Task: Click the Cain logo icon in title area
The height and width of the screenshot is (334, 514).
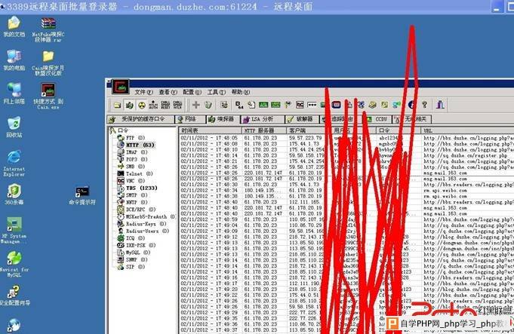Action: [121, 87]
